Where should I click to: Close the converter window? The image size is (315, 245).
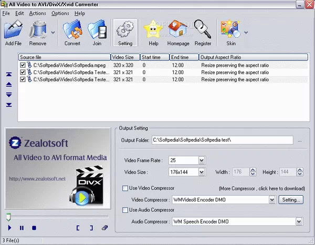(x=309, y=4)
